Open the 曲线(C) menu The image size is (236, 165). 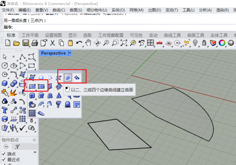pos(59,10)
